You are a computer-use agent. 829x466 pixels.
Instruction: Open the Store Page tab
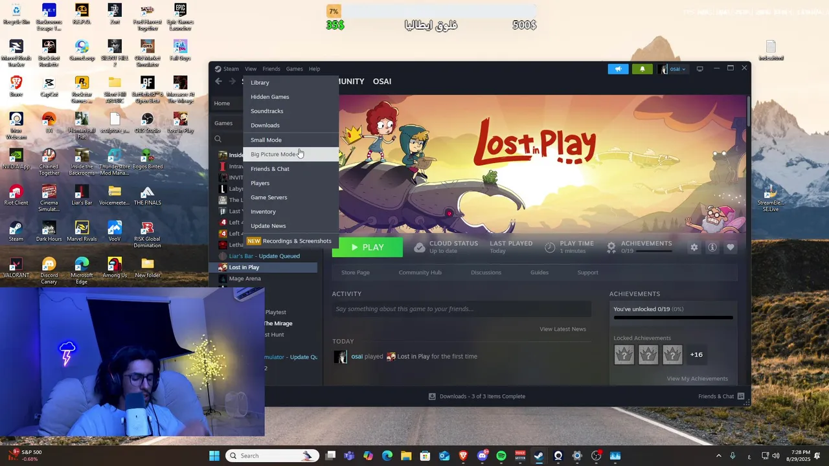coord(356,272)
